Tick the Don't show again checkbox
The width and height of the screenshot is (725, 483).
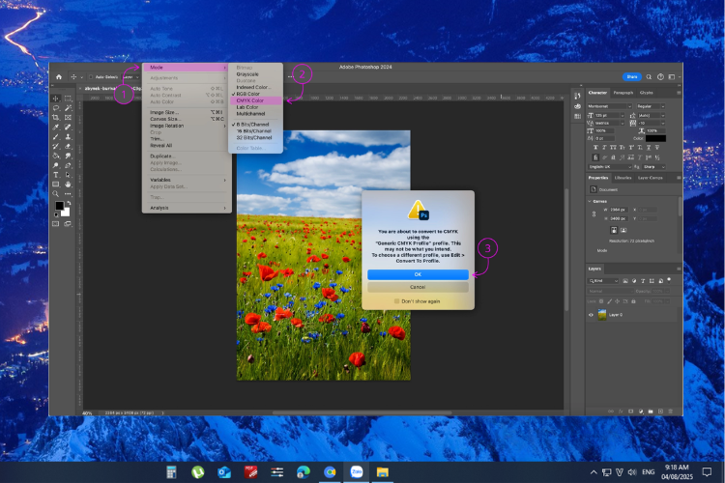pyautogui.click(x=396, y=301)
